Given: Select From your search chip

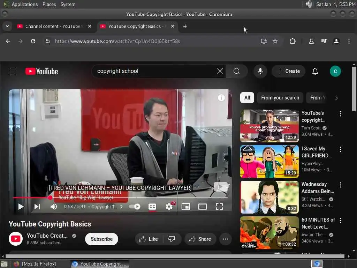Looking at the screenshot, I should click(280, 98).
